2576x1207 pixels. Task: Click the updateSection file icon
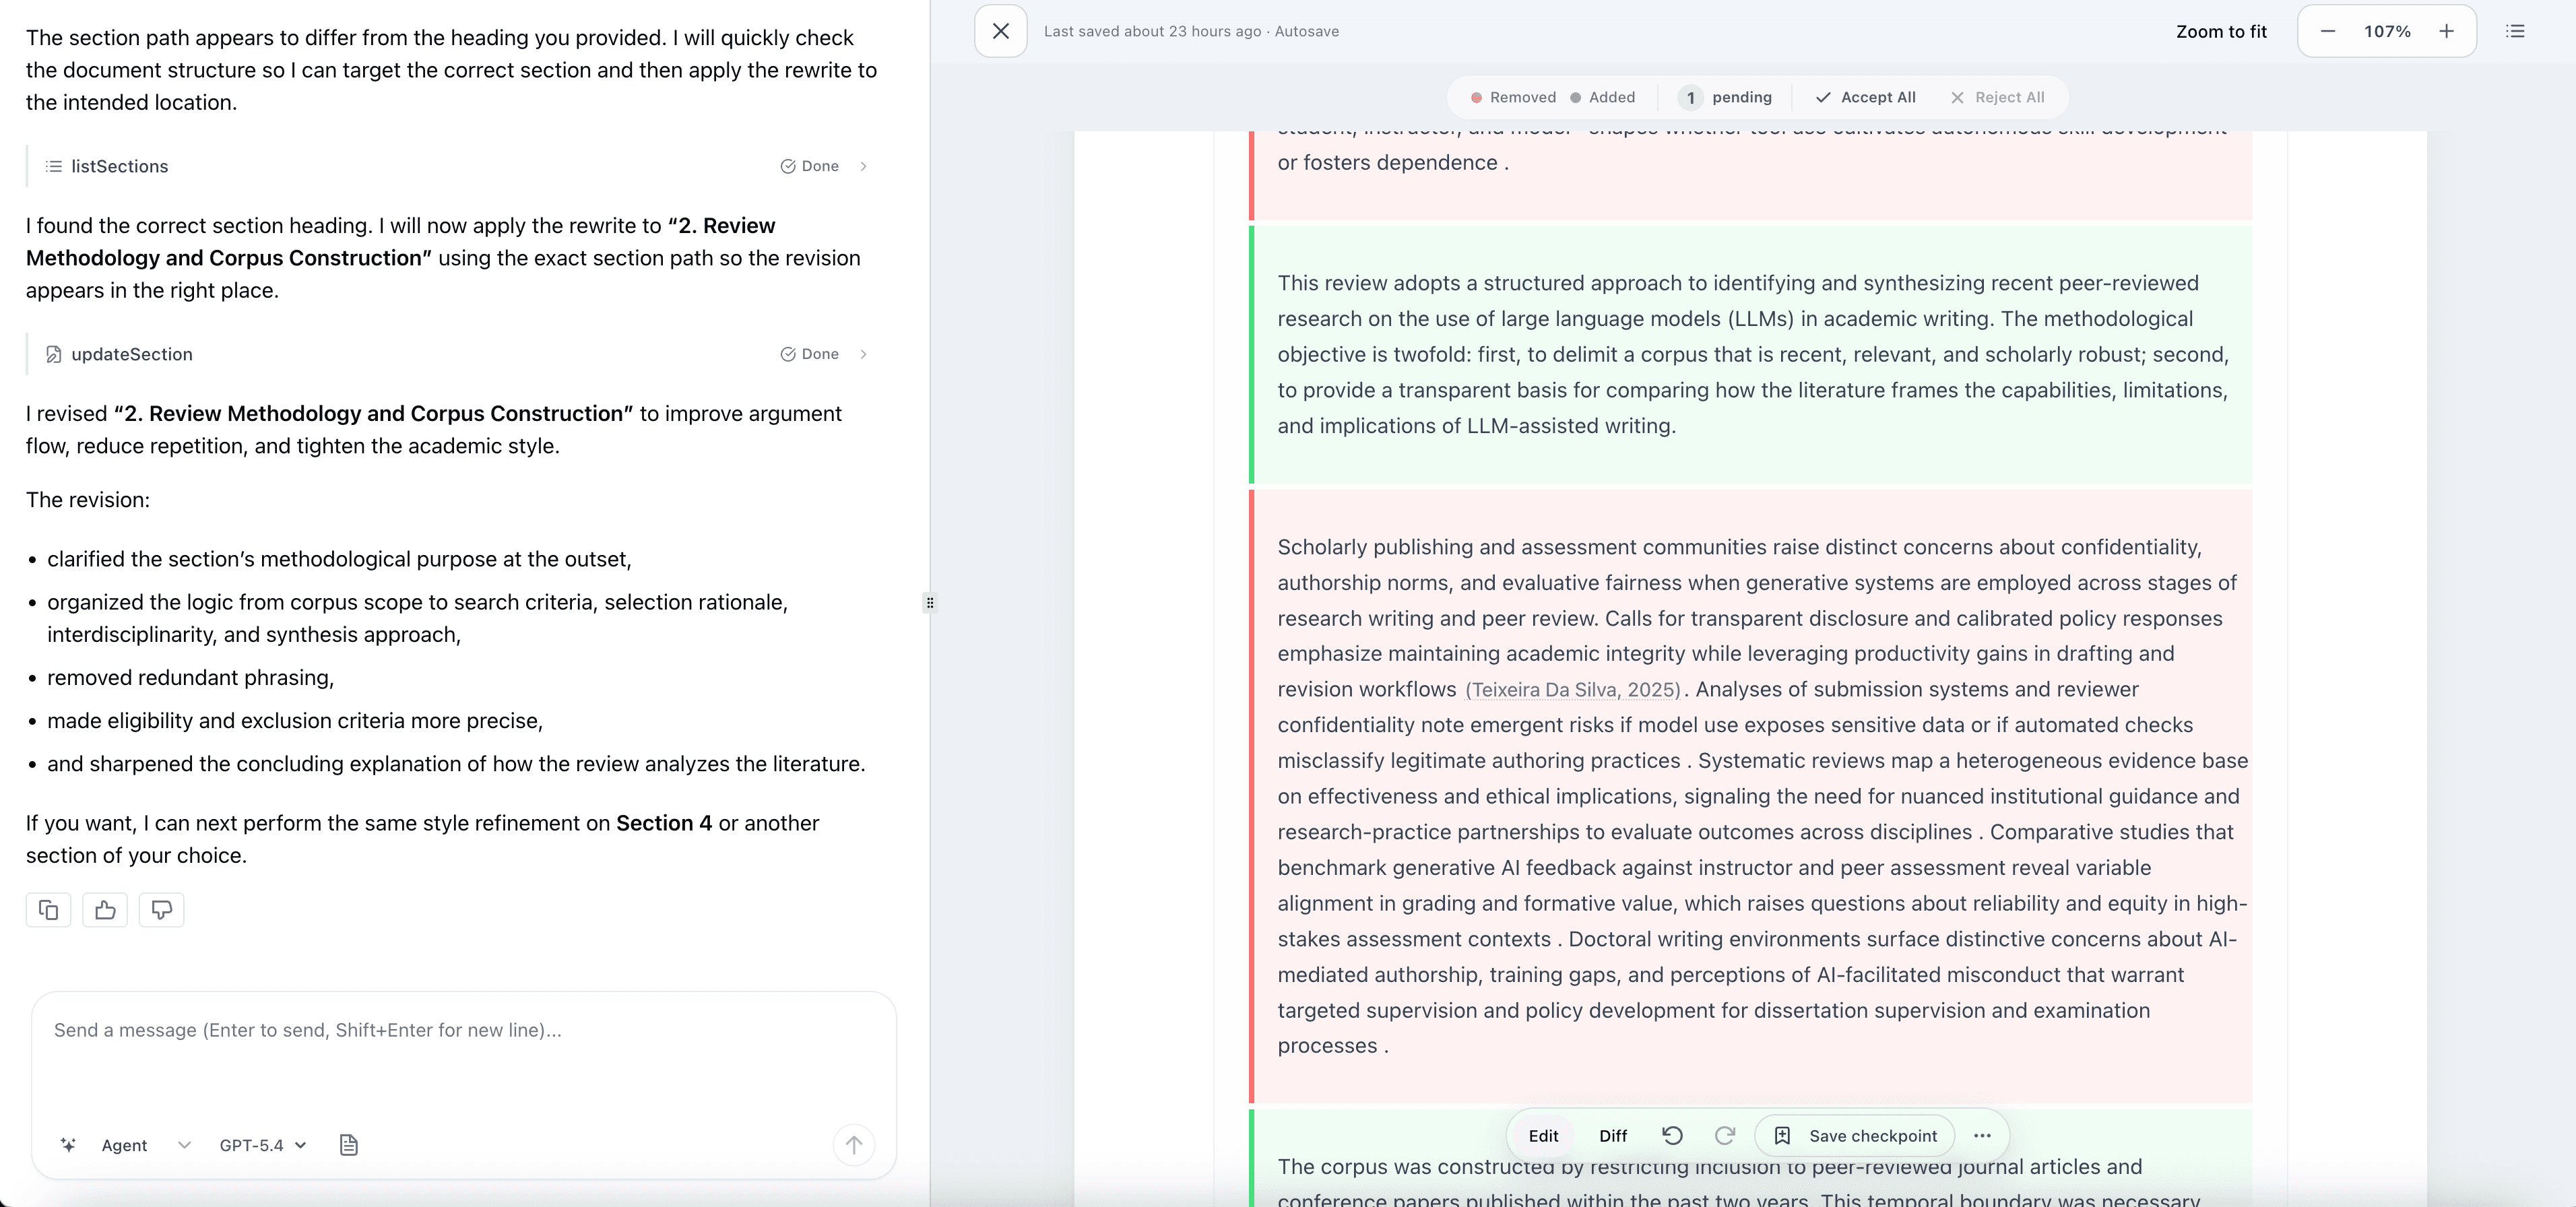coord(54,354)
